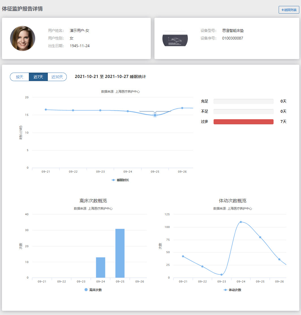Image resolution: width=301 pixels, height=315 pixels.
Task: Click the 09-24 body movement peak point
Action: (241, 222)
